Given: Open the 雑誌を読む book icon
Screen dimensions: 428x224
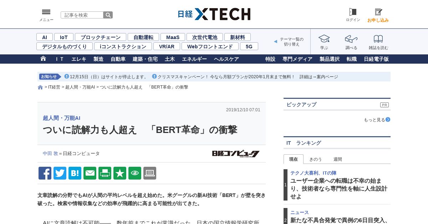Looking at the screenshot, I should click(378, 39).
